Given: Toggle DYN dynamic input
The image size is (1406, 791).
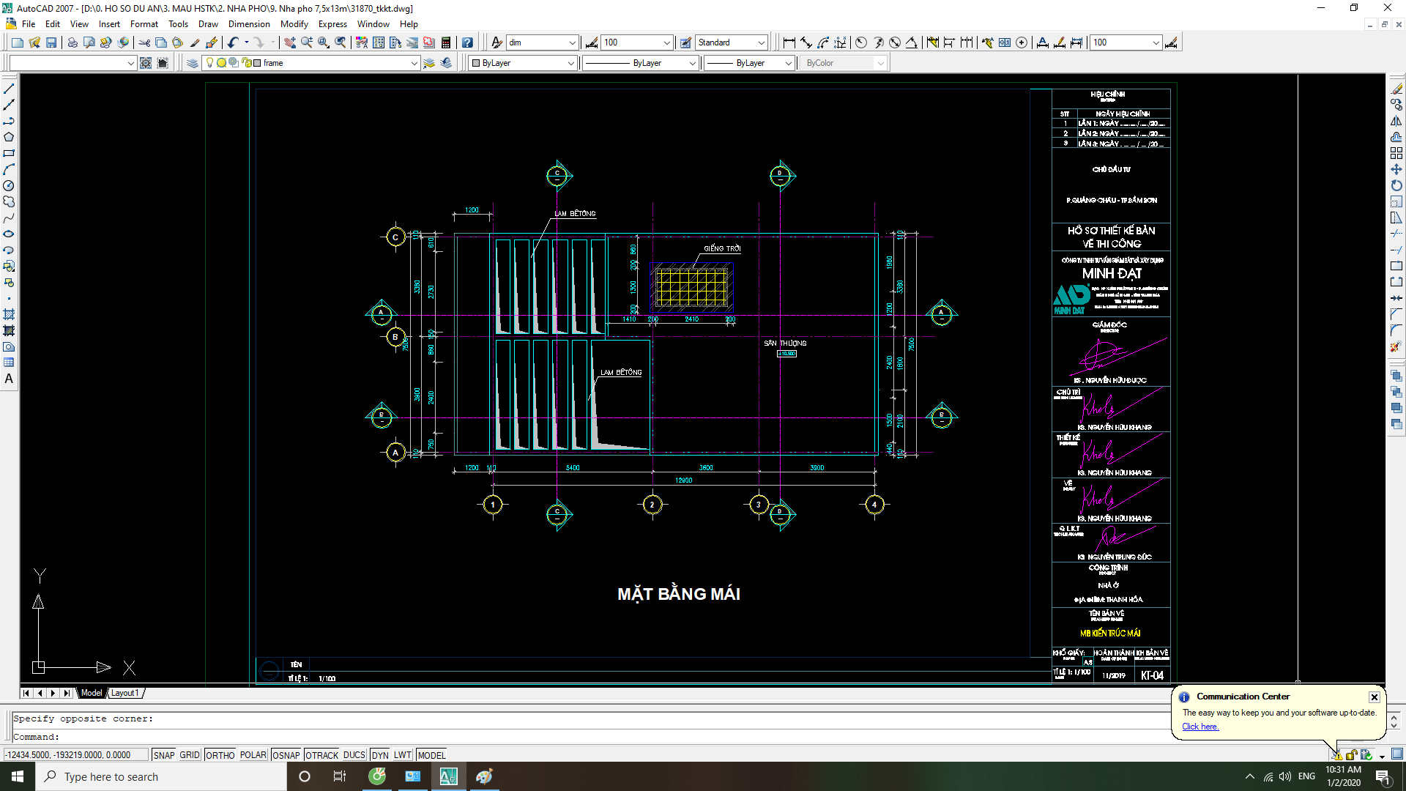Looking at the screenshot, I should [x=380, y=755].
